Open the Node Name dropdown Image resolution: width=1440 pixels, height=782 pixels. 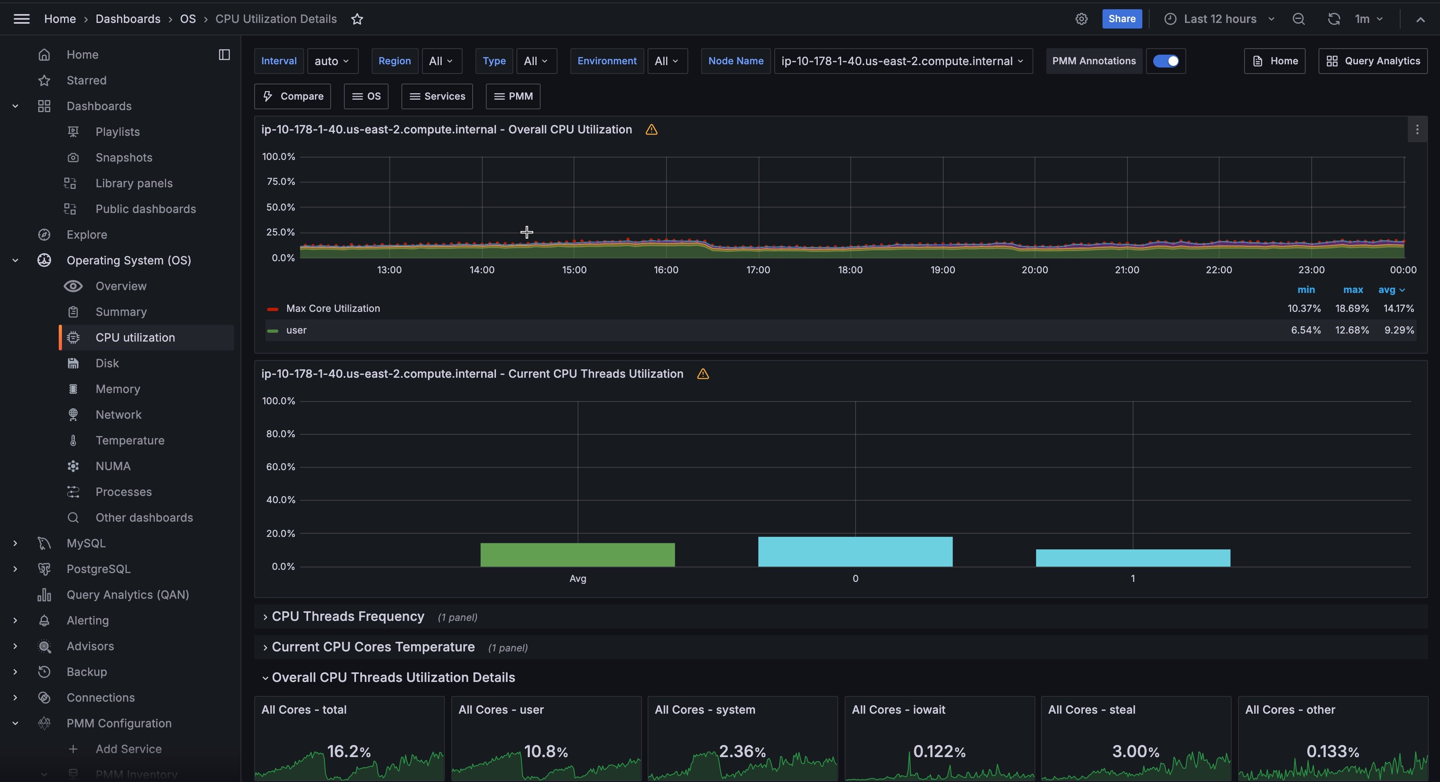pos(903,61)
